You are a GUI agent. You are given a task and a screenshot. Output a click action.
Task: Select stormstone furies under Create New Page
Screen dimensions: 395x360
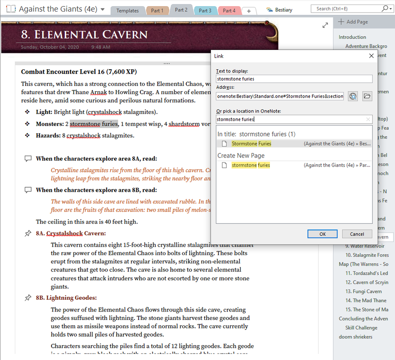click(x=294, y=165)
